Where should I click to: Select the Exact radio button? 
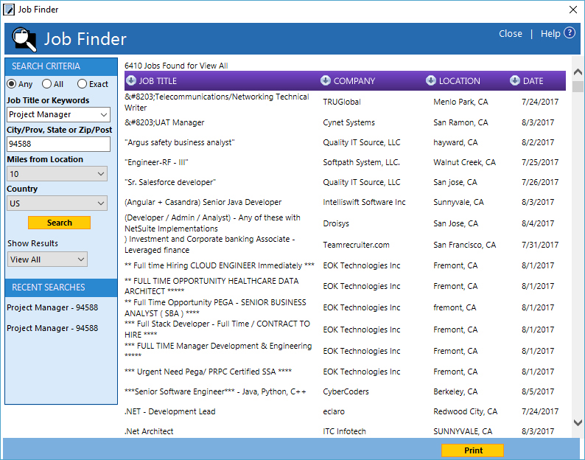tap(82, 84)
